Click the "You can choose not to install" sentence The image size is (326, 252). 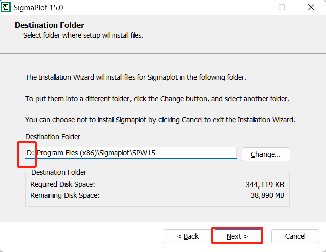(x=160, y=120)
